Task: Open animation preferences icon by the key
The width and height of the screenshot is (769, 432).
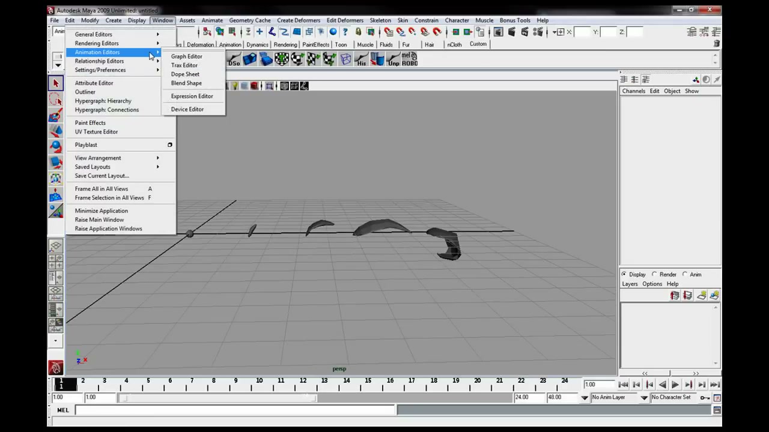Action: 717,397
